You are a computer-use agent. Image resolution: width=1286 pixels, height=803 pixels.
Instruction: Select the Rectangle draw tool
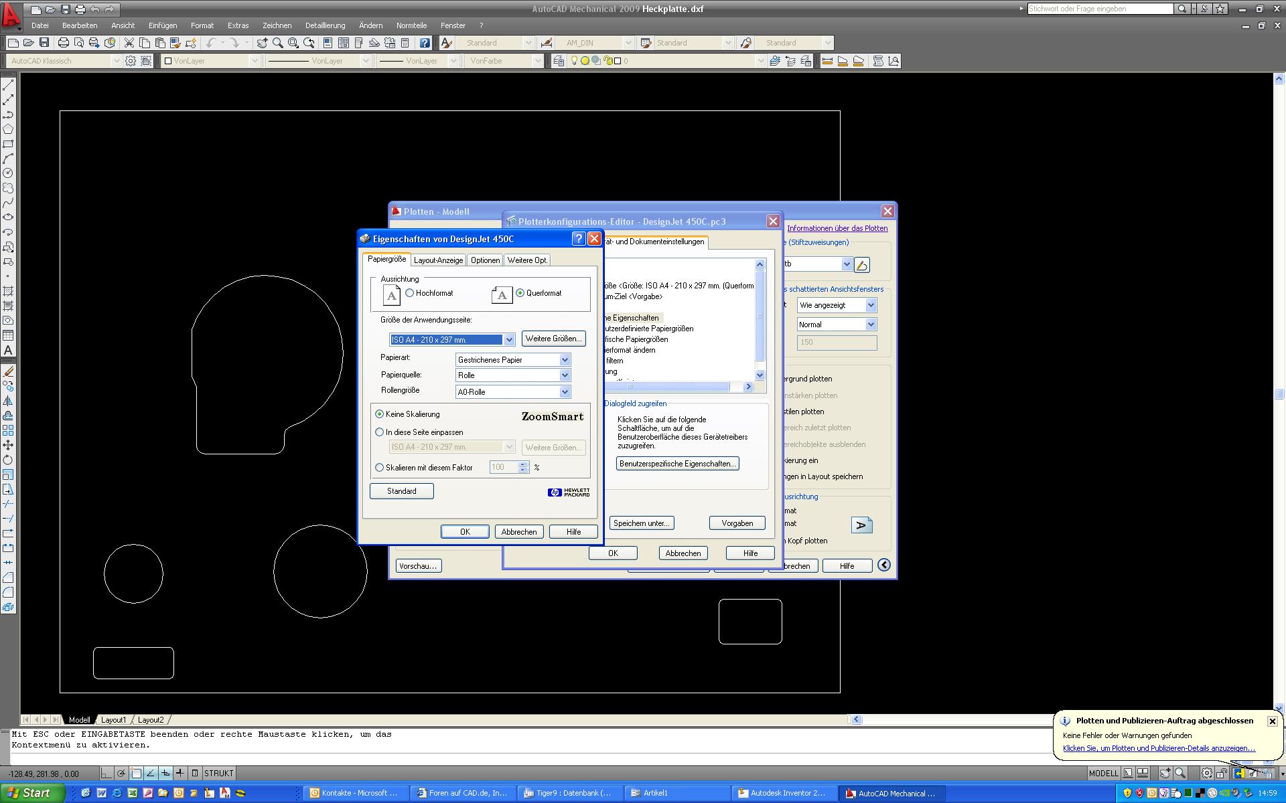point(8,144)
